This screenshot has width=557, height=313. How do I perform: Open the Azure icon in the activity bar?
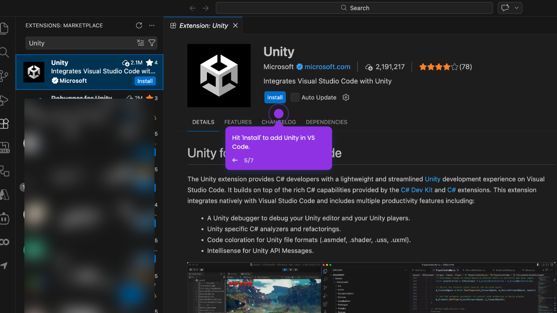tap(4, 195)
